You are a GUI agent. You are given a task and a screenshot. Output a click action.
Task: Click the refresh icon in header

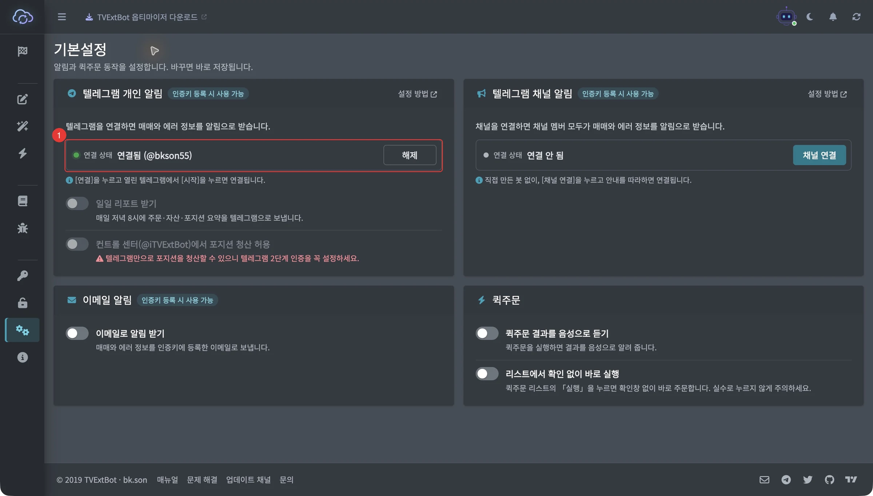point(856,17)
